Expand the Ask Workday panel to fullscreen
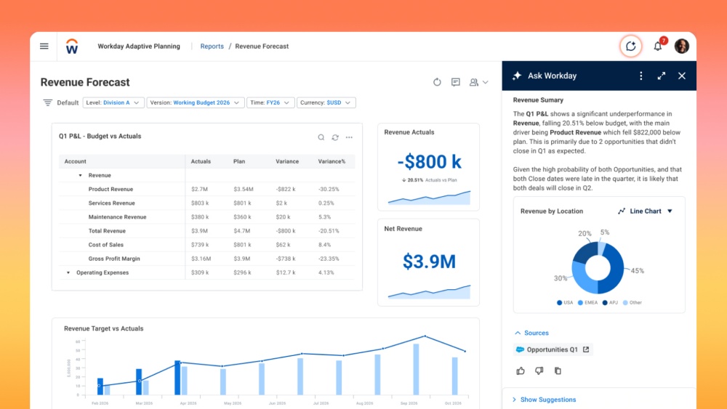This screenshot has height=409, width=727. click(662, 76)
